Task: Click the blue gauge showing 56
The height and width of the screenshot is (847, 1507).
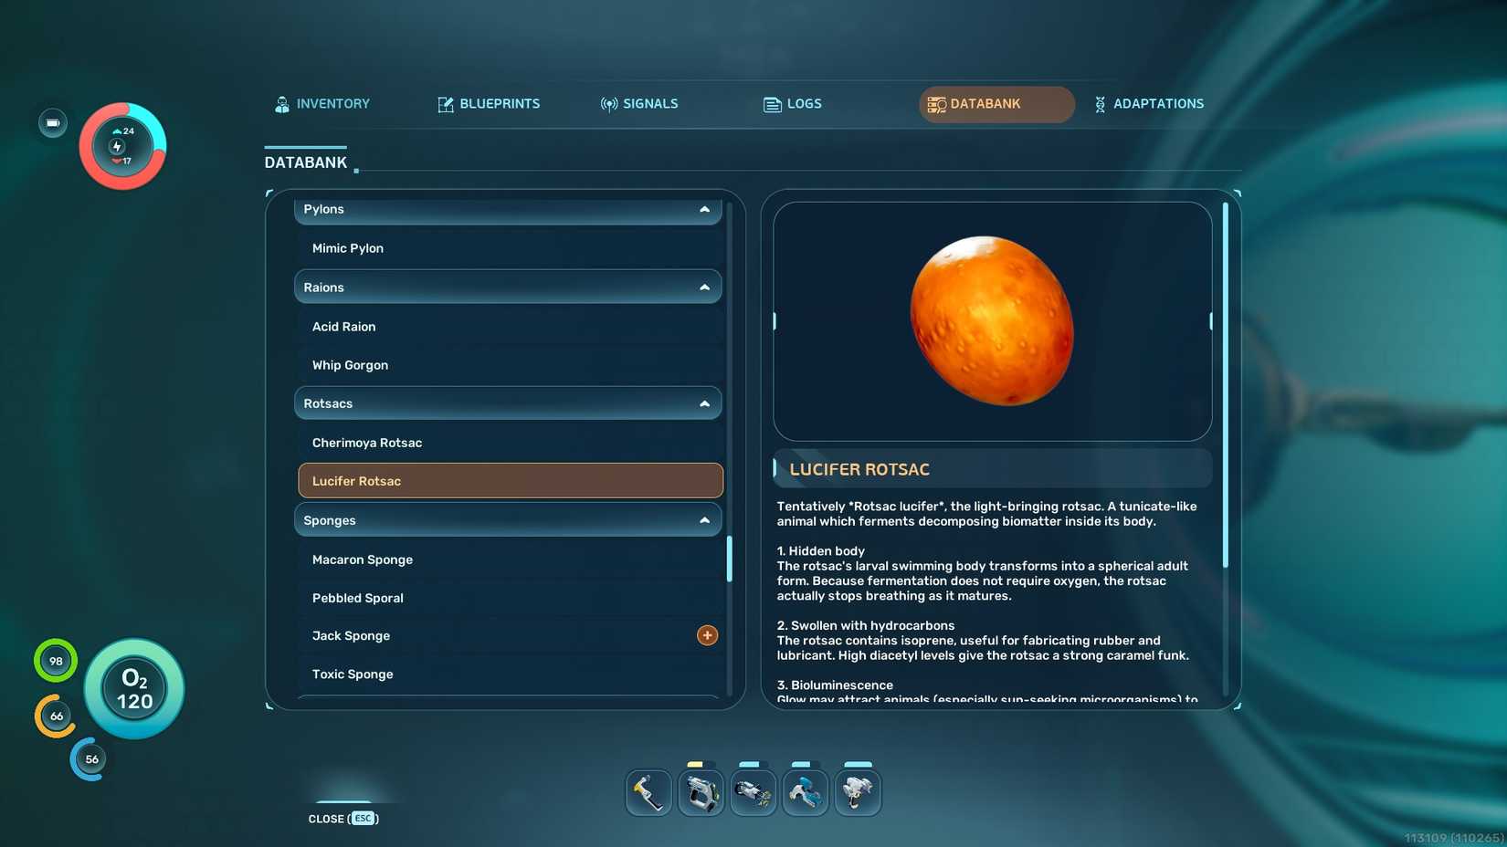Action: tap(90, 759)
